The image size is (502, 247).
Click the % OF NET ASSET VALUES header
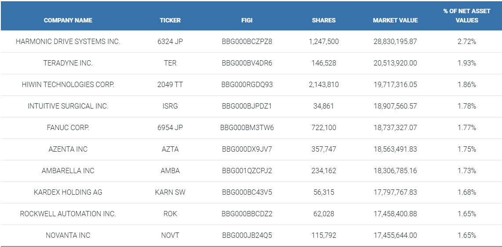[467, 16]
